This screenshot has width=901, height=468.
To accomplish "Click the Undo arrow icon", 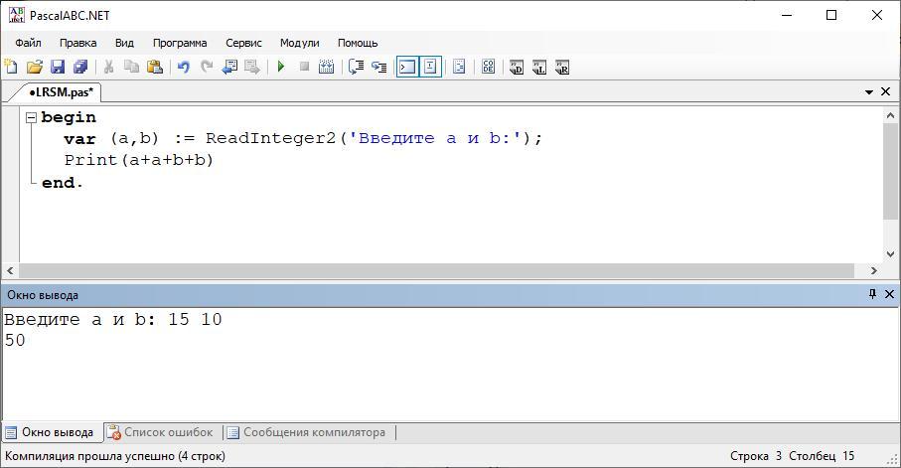I will (x=183, y=68).
